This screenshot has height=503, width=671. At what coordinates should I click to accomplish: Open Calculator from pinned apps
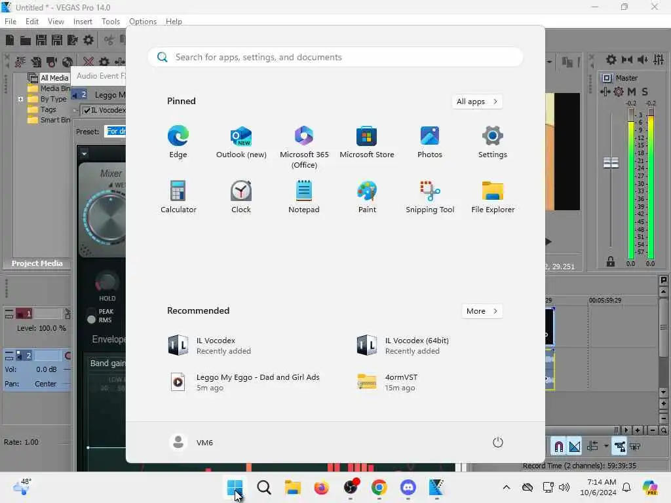[x=178, y=197]
